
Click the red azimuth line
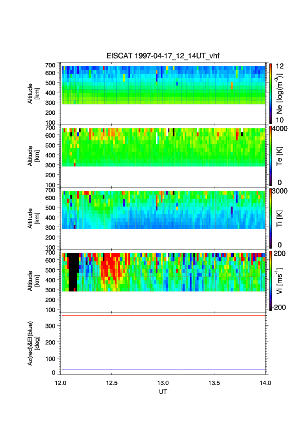coord(163,315)
